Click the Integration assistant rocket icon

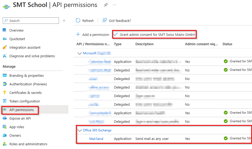coord(5,47)
